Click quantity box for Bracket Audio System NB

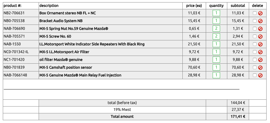tap(216, 21)
